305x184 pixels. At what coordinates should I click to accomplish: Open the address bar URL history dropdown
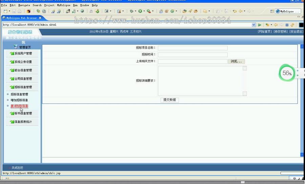[254, 25]
